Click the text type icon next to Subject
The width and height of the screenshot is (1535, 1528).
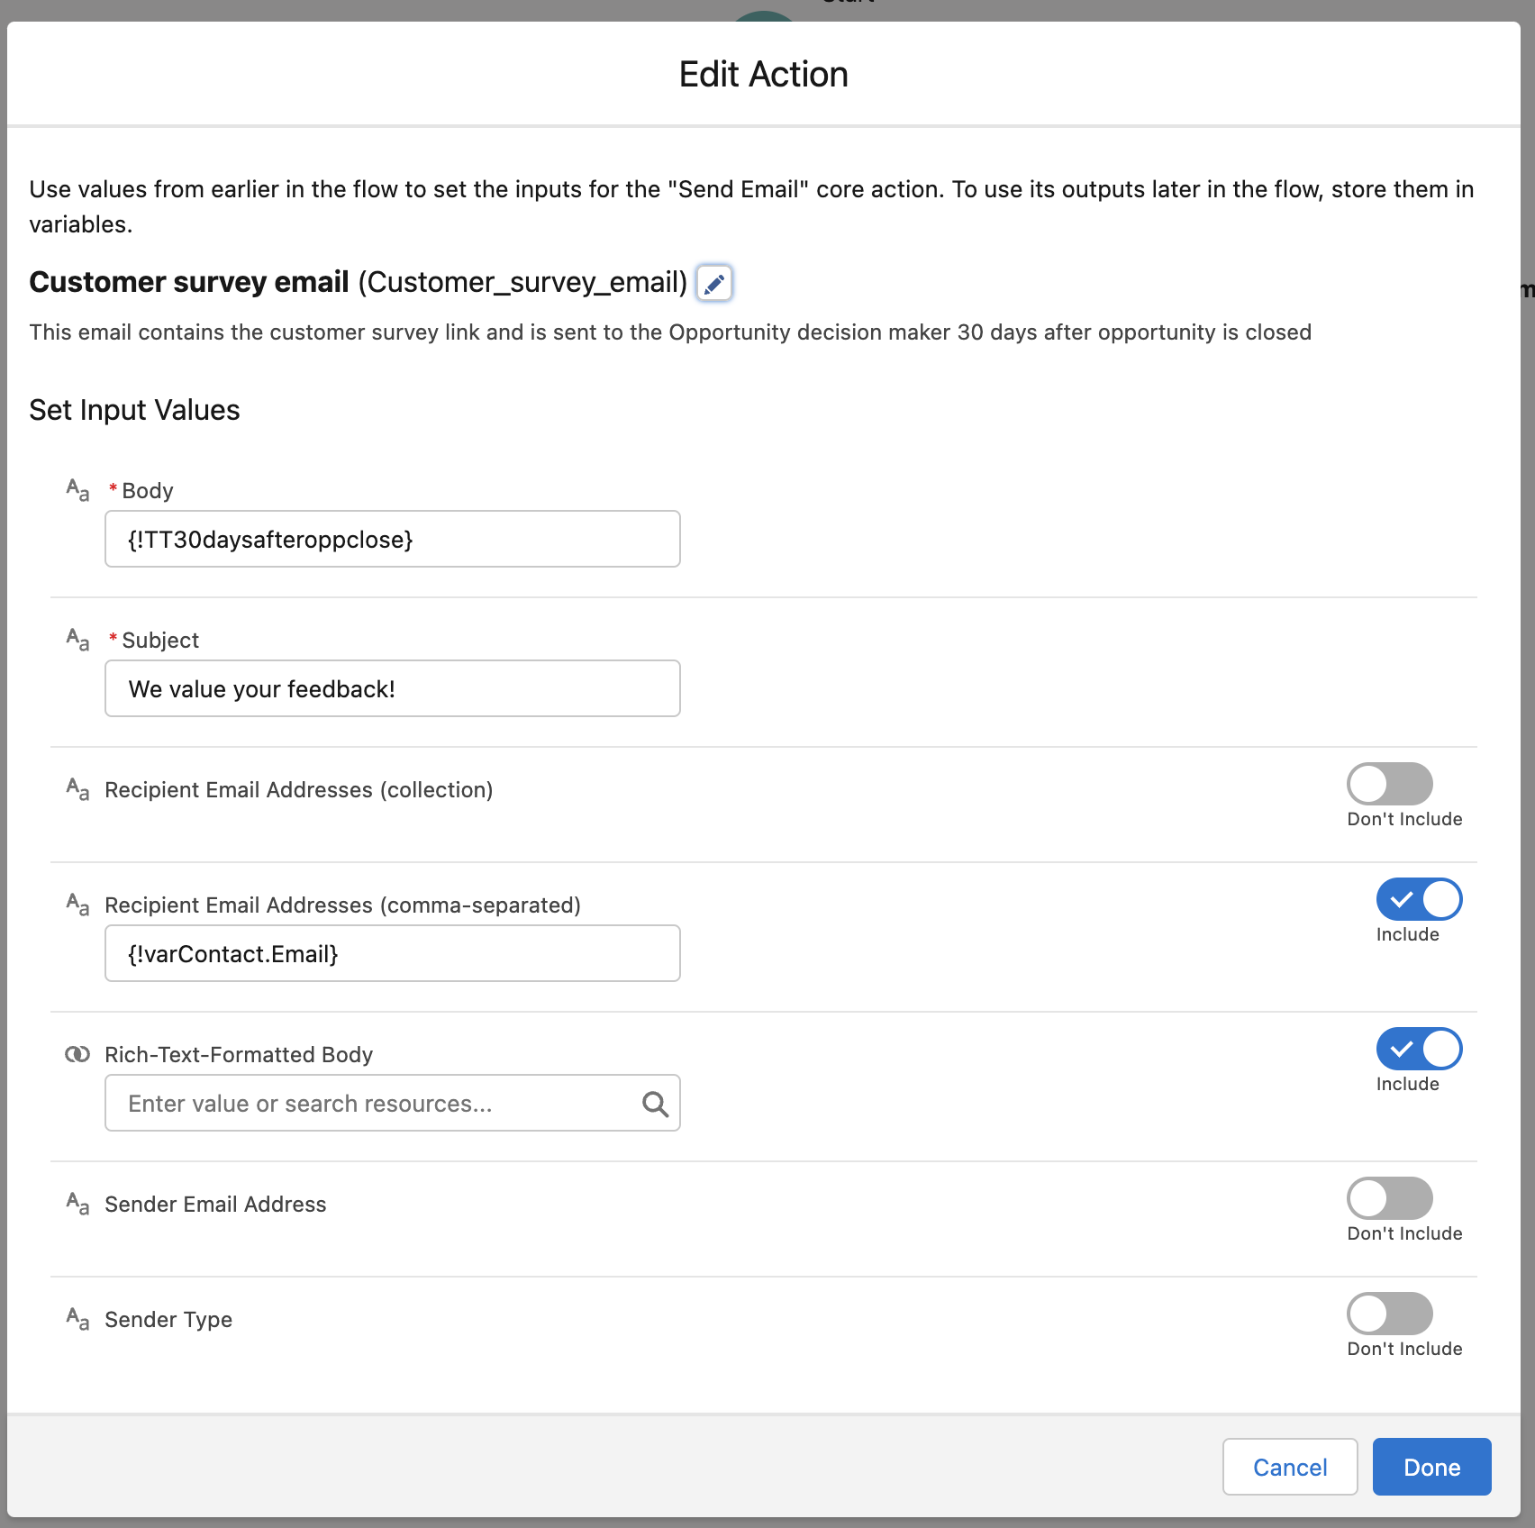pyautogui.click(x=77, y=640)
